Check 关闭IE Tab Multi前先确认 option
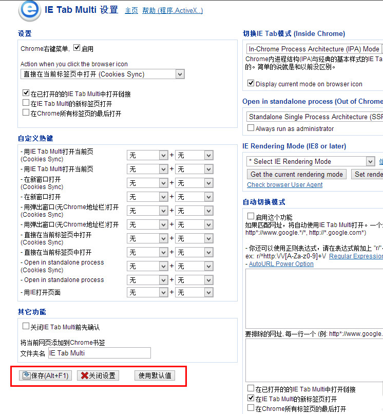This screenshot has width=383, height=414. (x=26, y=326)
